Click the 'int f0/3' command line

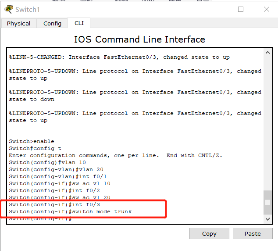(54, 204)
